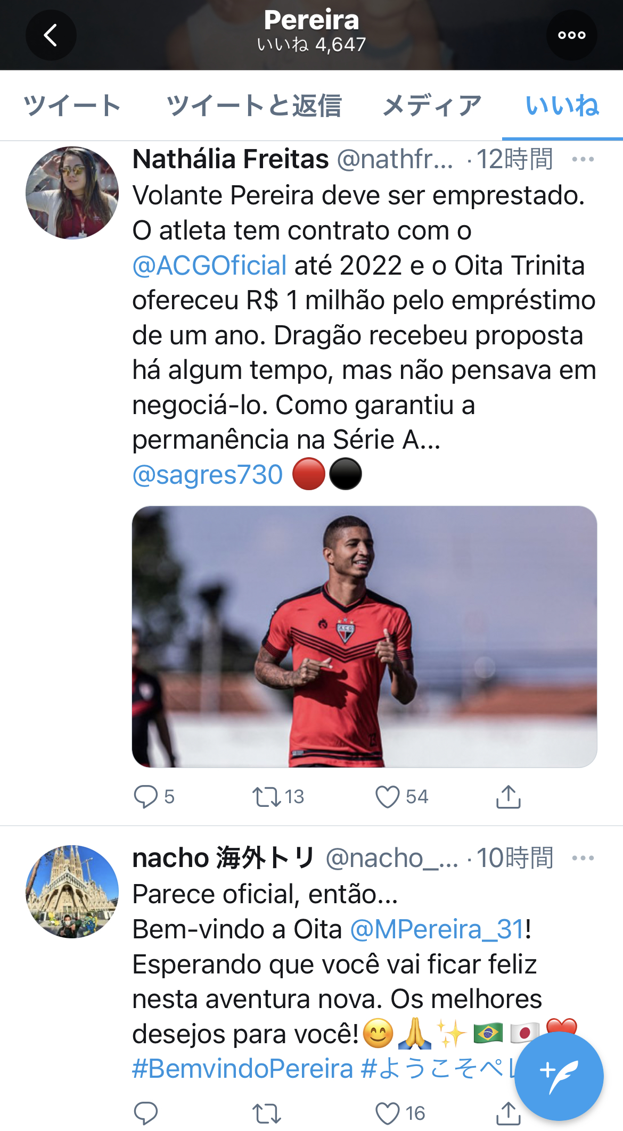623x1131 pixels.
Task: Share Nathália Freitas's tweet
Action: click(508, 797)
